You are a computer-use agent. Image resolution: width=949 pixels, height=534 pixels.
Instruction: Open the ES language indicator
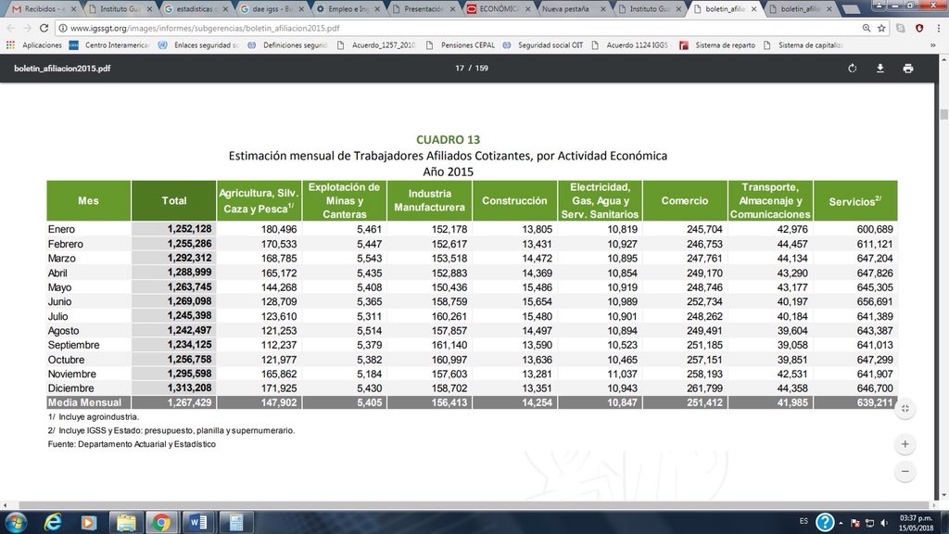(x=803, y=521)
